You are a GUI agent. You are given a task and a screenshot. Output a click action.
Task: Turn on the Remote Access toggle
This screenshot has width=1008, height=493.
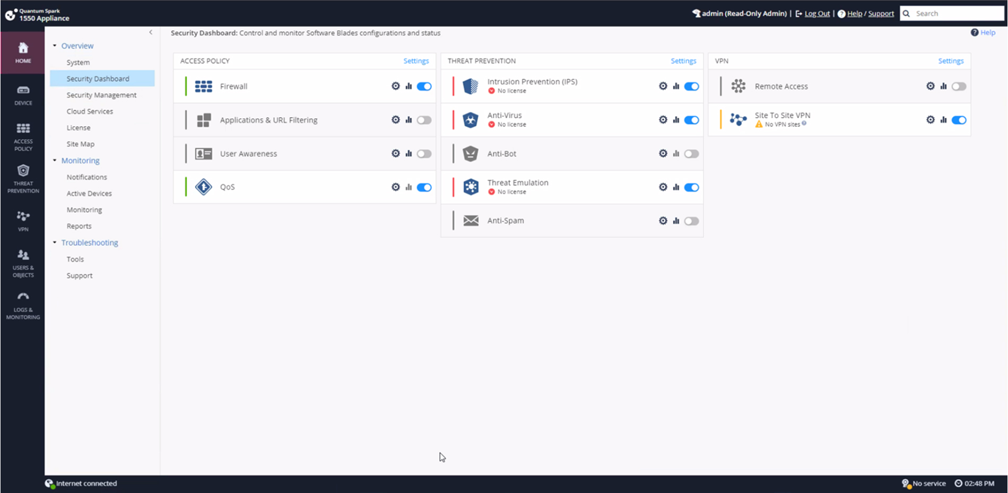tap(959, 86)
